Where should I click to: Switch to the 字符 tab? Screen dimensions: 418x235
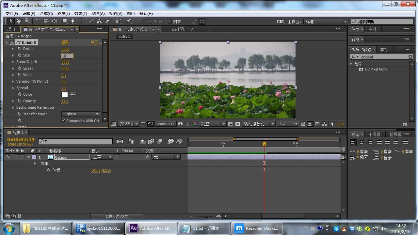tap(384, 50)
